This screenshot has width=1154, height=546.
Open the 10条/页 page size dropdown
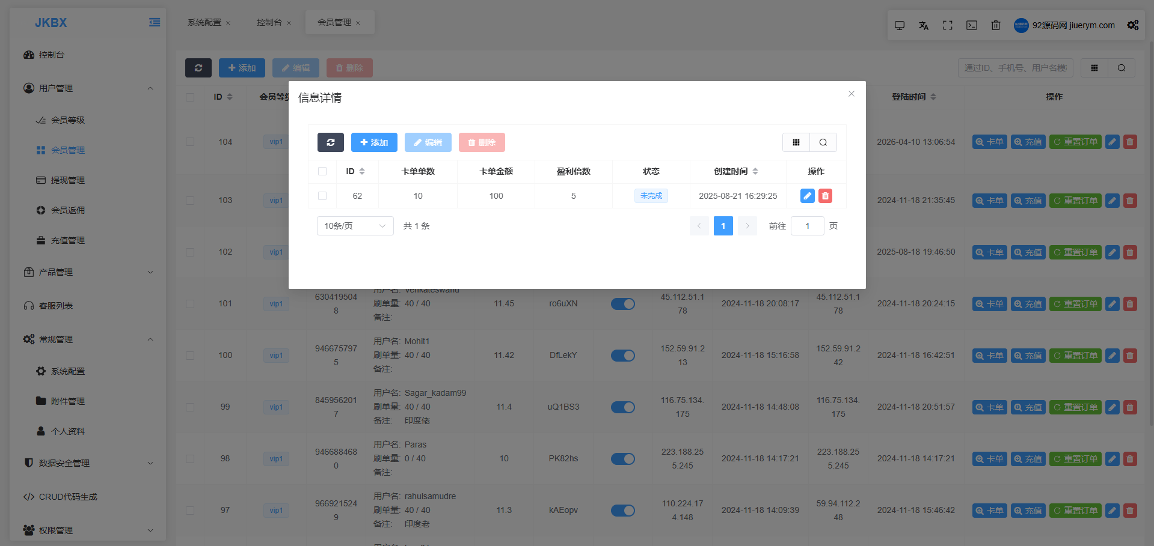355,226
